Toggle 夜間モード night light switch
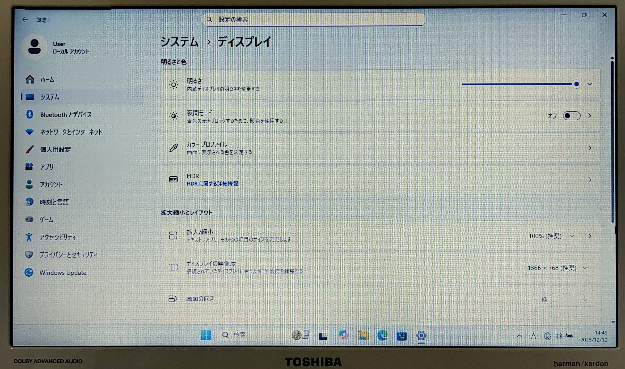The width and height of the screenshot is (625, 369). coord(571,116)
